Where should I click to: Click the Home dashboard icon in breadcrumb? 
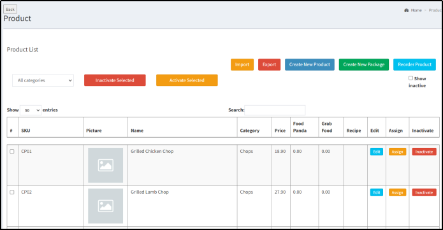coord(406,10)
